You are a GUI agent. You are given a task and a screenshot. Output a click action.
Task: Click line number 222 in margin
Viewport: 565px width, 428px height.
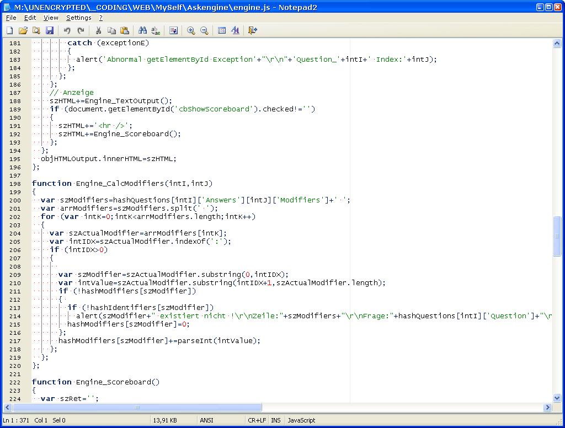(15, 382)
